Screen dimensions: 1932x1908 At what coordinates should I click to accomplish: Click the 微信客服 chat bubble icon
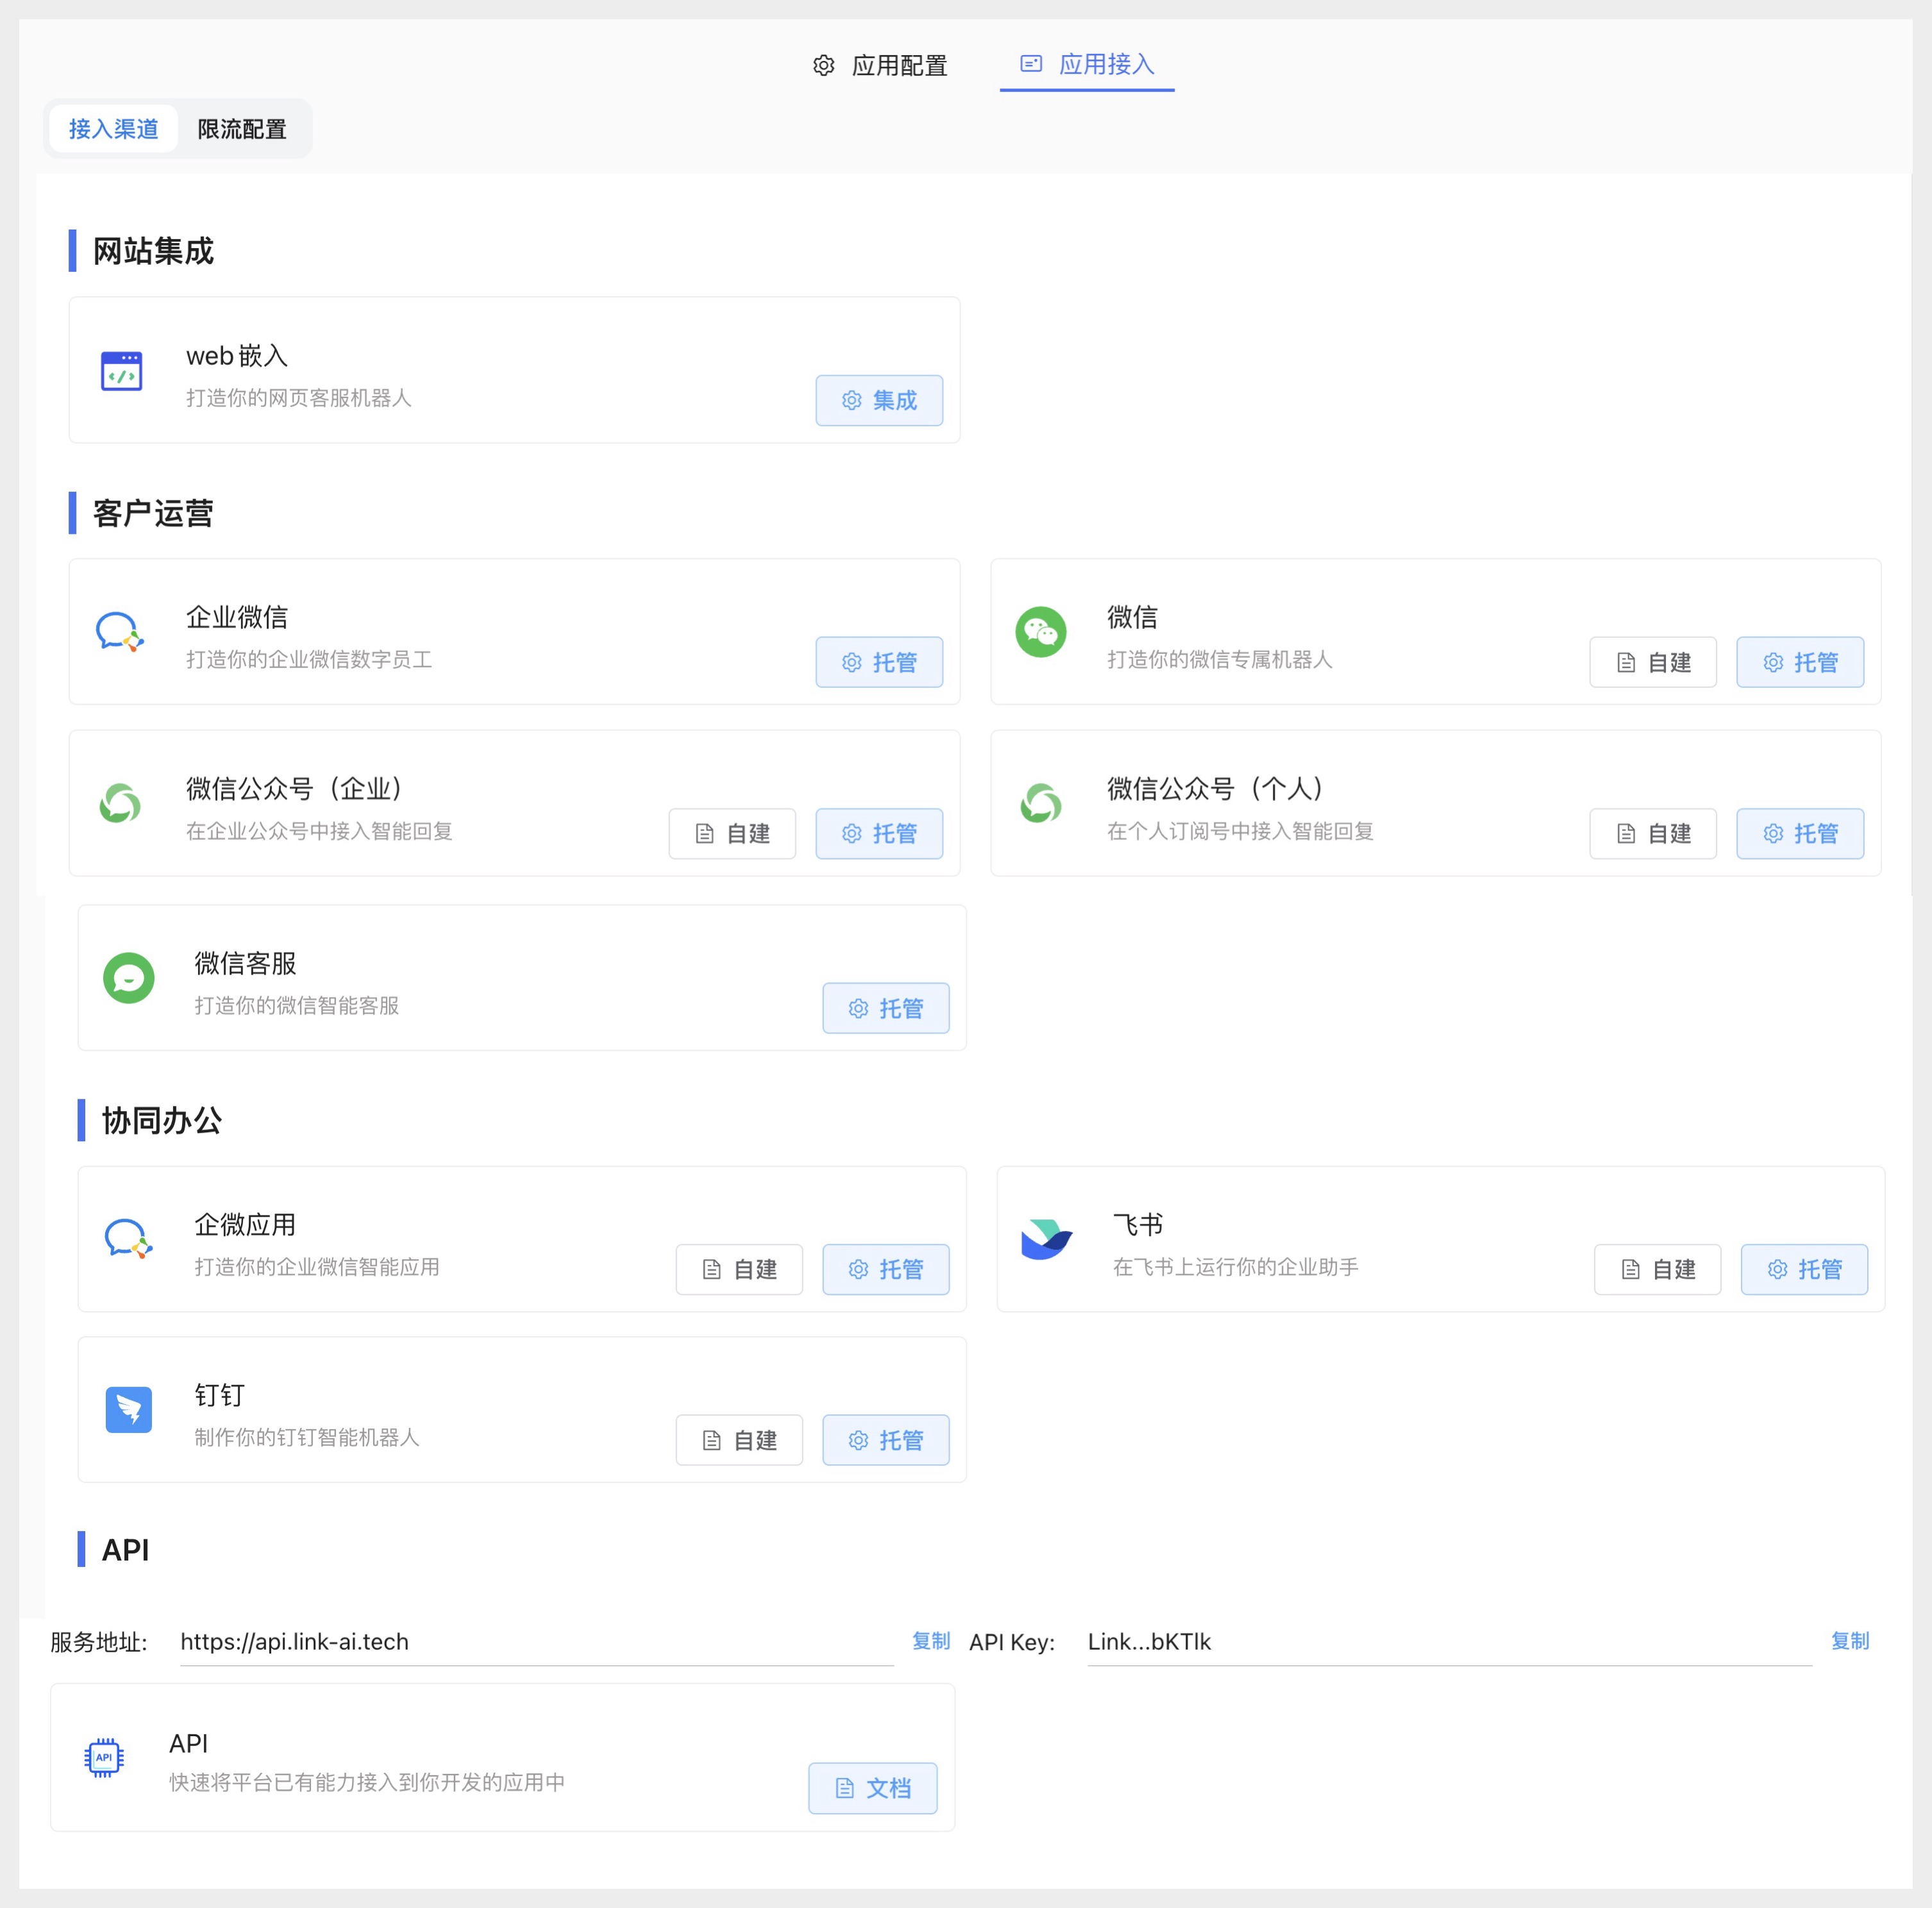pos(129,978)
